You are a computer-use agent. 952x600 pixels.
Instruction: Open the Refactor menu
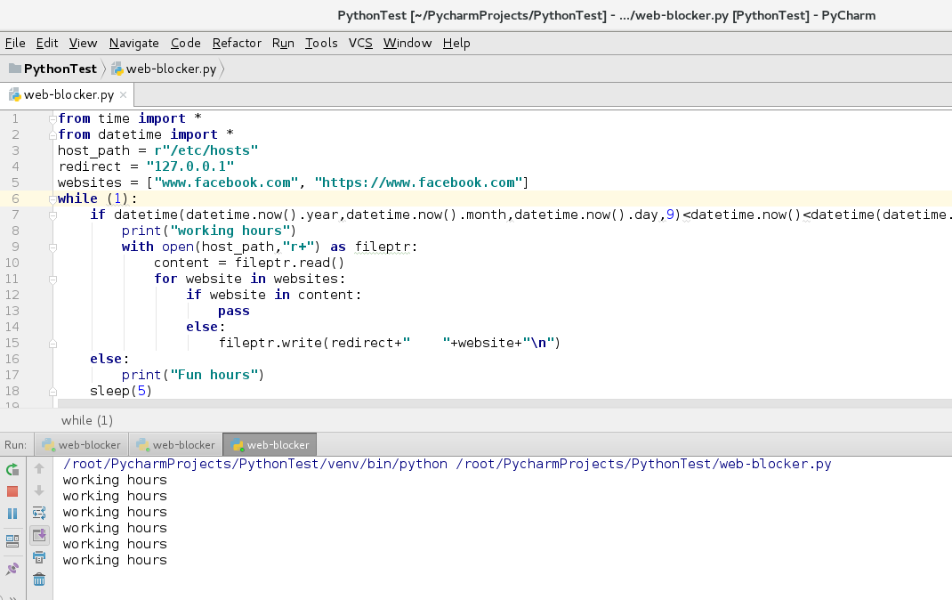point(237,43)
